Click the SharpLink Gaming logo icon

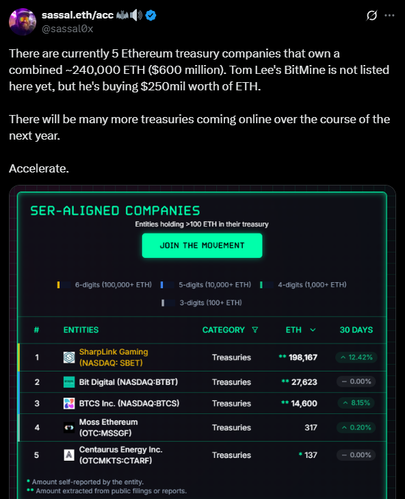pyautogui.click(x=69, y=357)
